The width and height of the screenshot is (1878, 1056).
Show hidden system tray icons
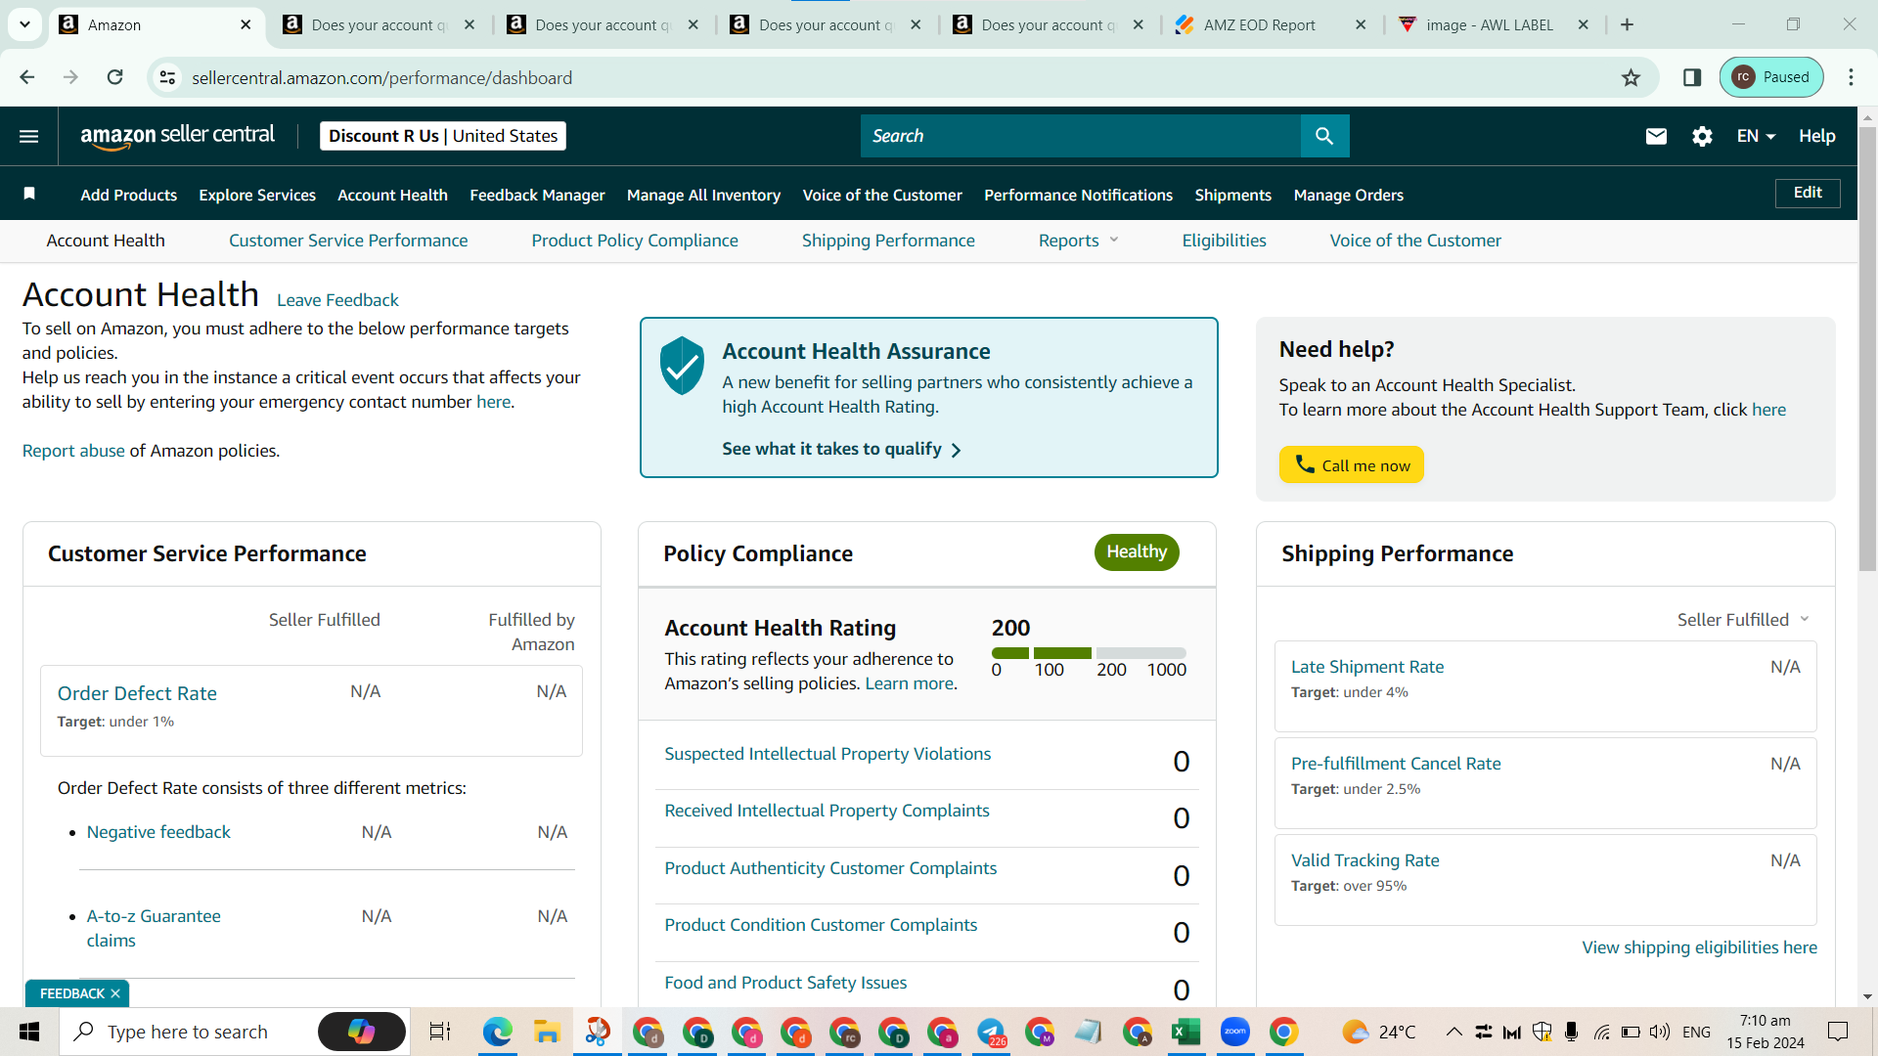pos(1453,1032)
